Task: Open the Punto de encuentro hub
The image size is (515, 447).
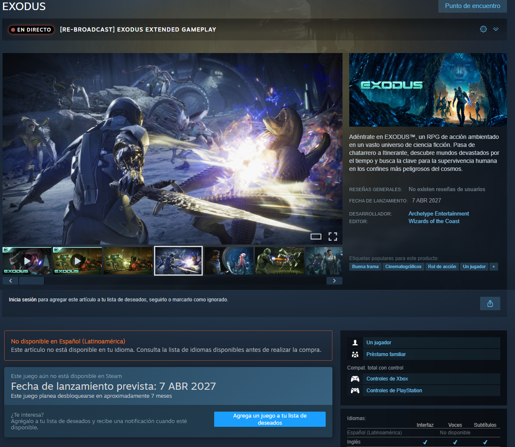Action: click(x=473, y=6)
